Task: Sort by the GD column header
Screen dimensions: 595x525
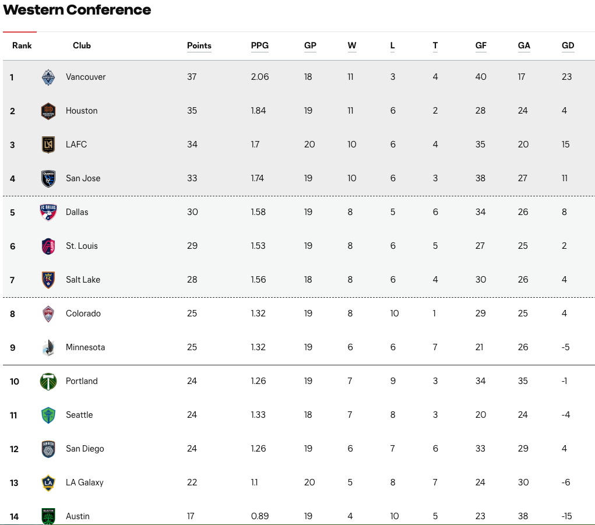Action: tap(568, 45)
